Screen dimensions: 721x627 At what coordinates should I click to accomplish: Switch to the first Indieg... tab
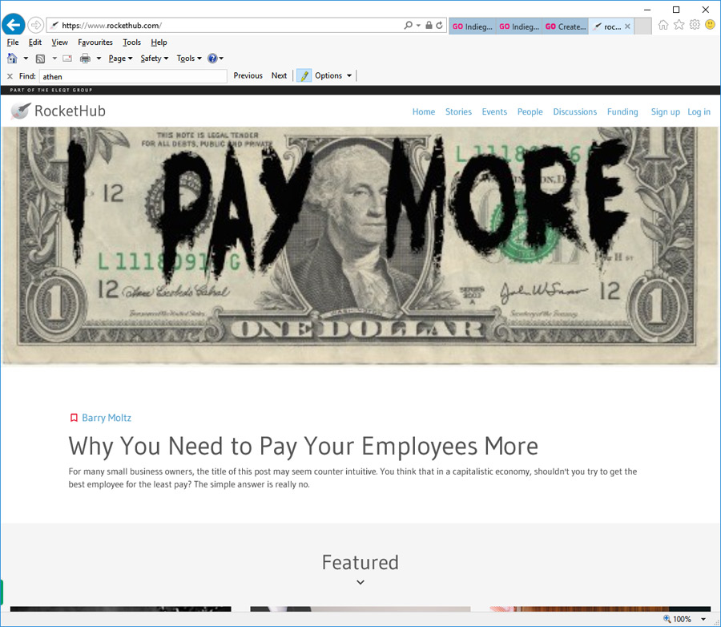click(472, 26)
